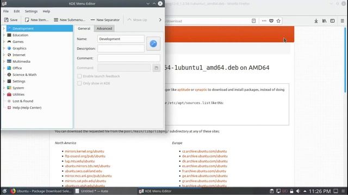348x195 pixels.
Task: Open Firefox hamburger menu
Action: pyautogui.click(x=342, y=21)
